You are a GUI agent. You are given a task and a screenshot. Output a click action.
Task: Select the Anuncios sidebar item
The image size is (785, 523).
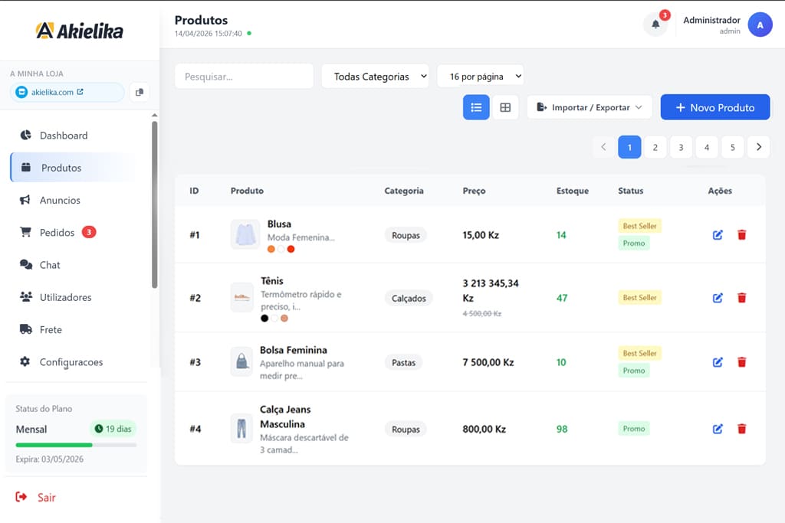coord(61,200)
